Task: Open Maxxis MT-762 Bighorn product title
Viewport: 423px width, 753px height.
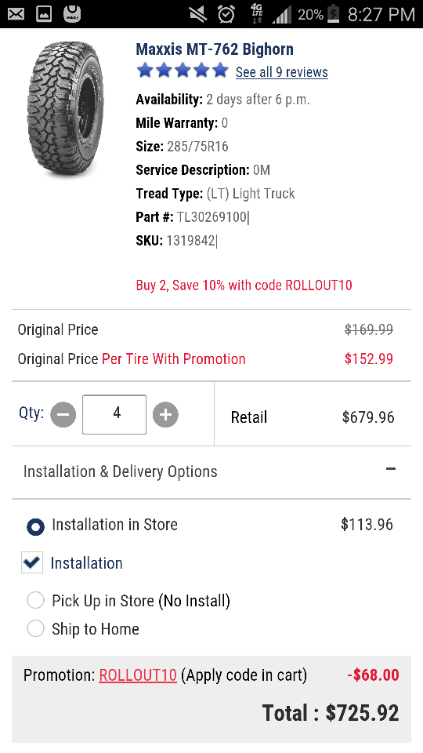Action: tap(215, 49)
